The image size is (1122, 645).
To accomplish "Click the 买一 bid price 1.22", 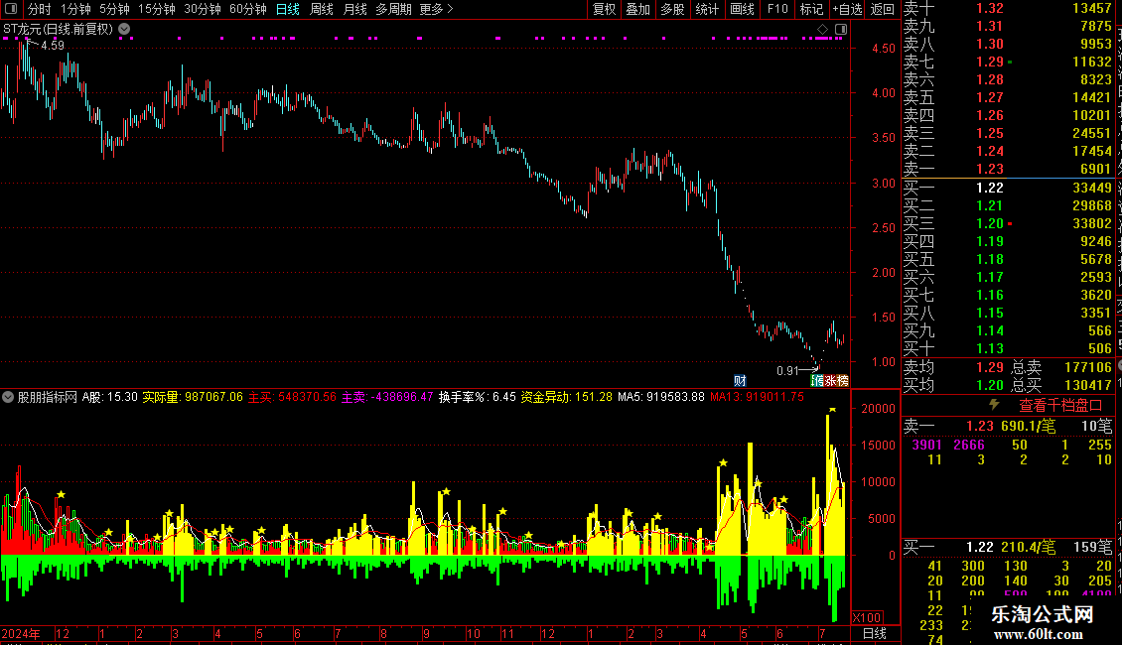I will [x=990, y=189].
